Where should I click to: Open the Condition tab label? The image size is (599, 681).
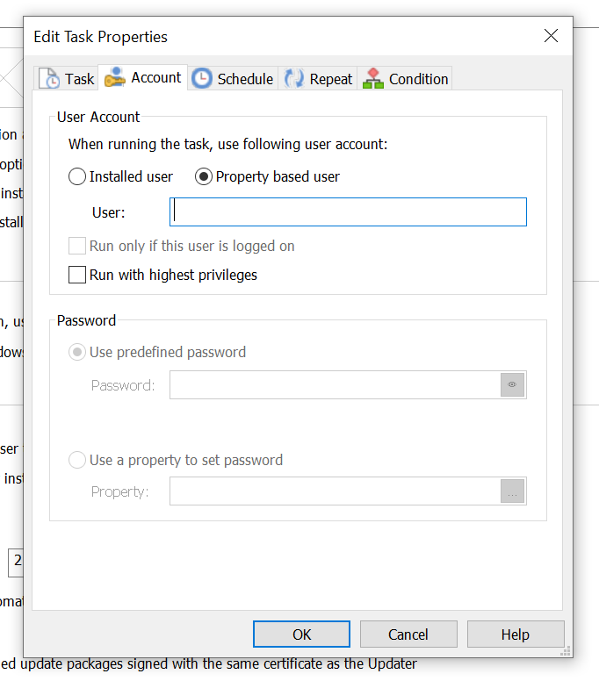pos(418,79)
